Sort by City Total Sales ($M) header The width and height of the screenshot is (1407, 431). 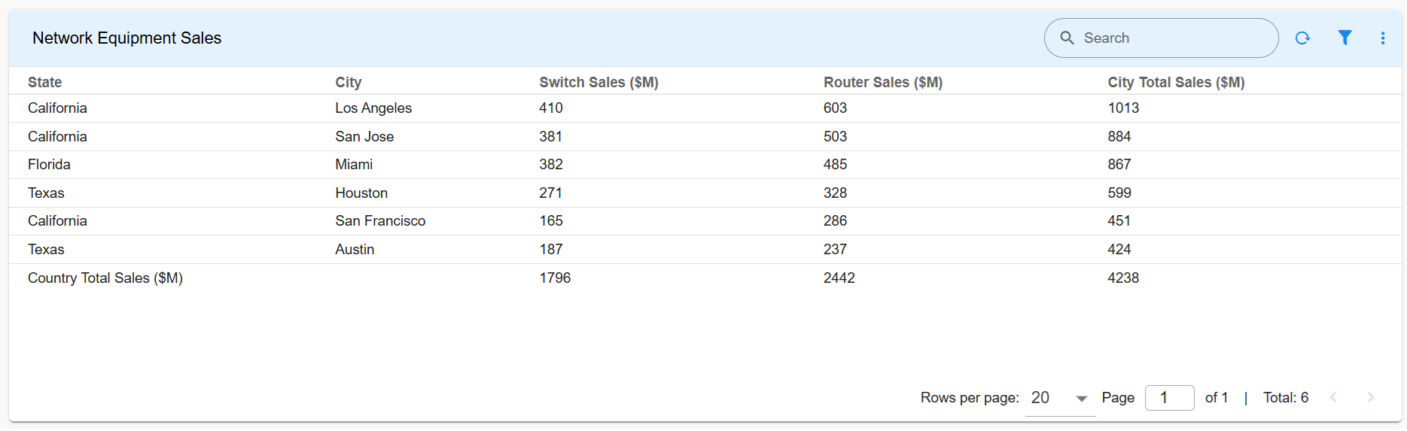coord(1176,82)
